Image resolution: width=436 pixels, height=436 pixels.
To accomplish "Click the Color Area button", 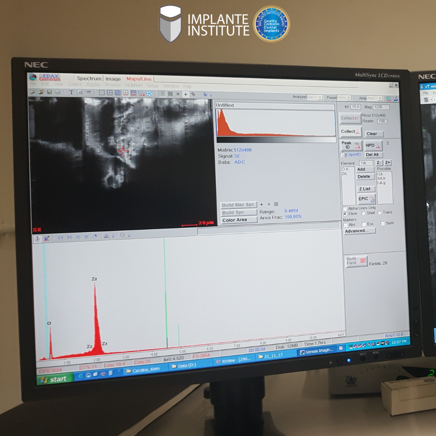I will click(x=239, y=220).
